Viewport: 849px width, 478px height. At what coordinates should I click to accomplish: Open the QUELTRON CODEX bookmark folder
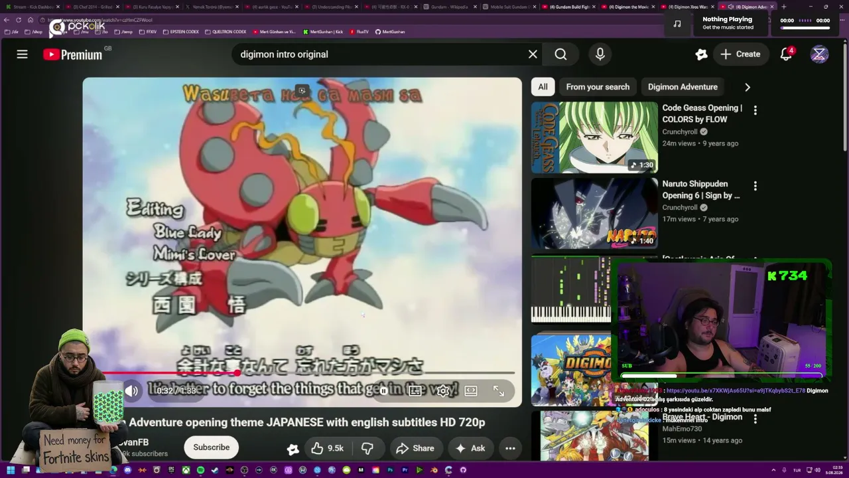(x=226, y=31)
